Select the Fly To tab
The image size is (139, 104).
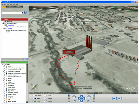(3, 7)
